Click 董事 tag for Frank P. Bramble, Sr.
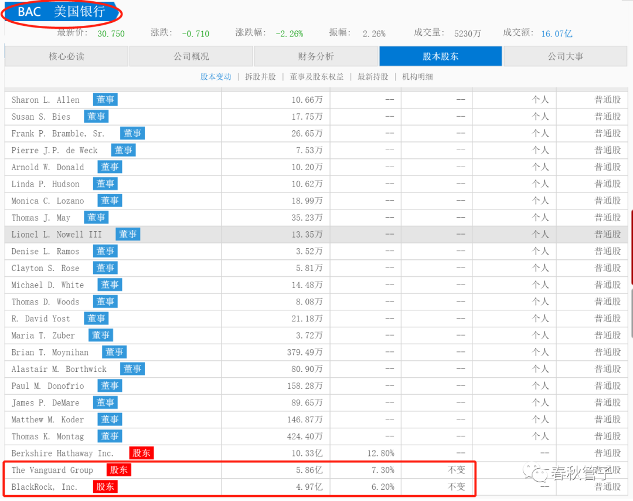Image resolution: width=633 pixels, height=501 pixels. point(132,133)
